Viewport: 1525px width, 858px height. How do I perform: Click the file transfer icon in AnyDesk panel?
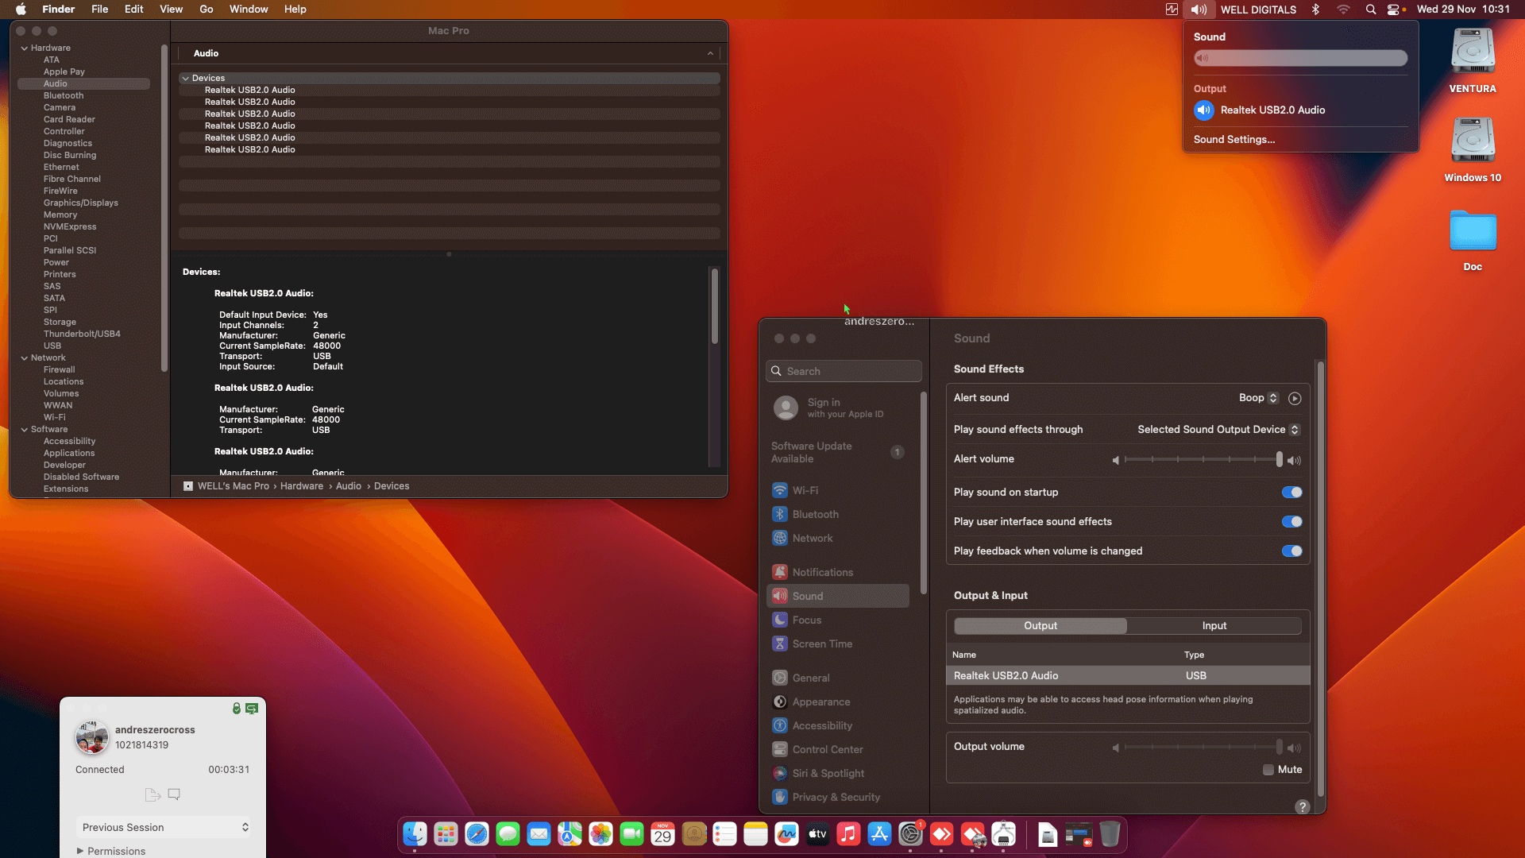pos(152,794)
